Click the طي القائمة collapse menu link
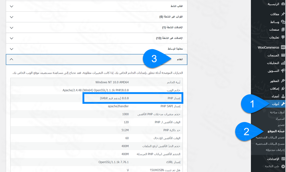Image resolution: width=286 pixels, height=172 pixels. point(272,166)
